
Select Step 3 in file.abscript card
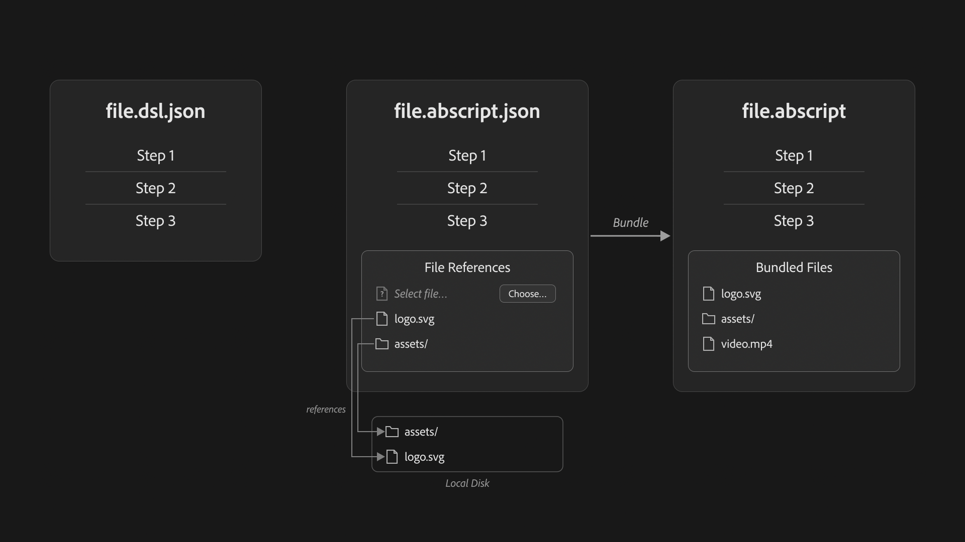(794, 221)
